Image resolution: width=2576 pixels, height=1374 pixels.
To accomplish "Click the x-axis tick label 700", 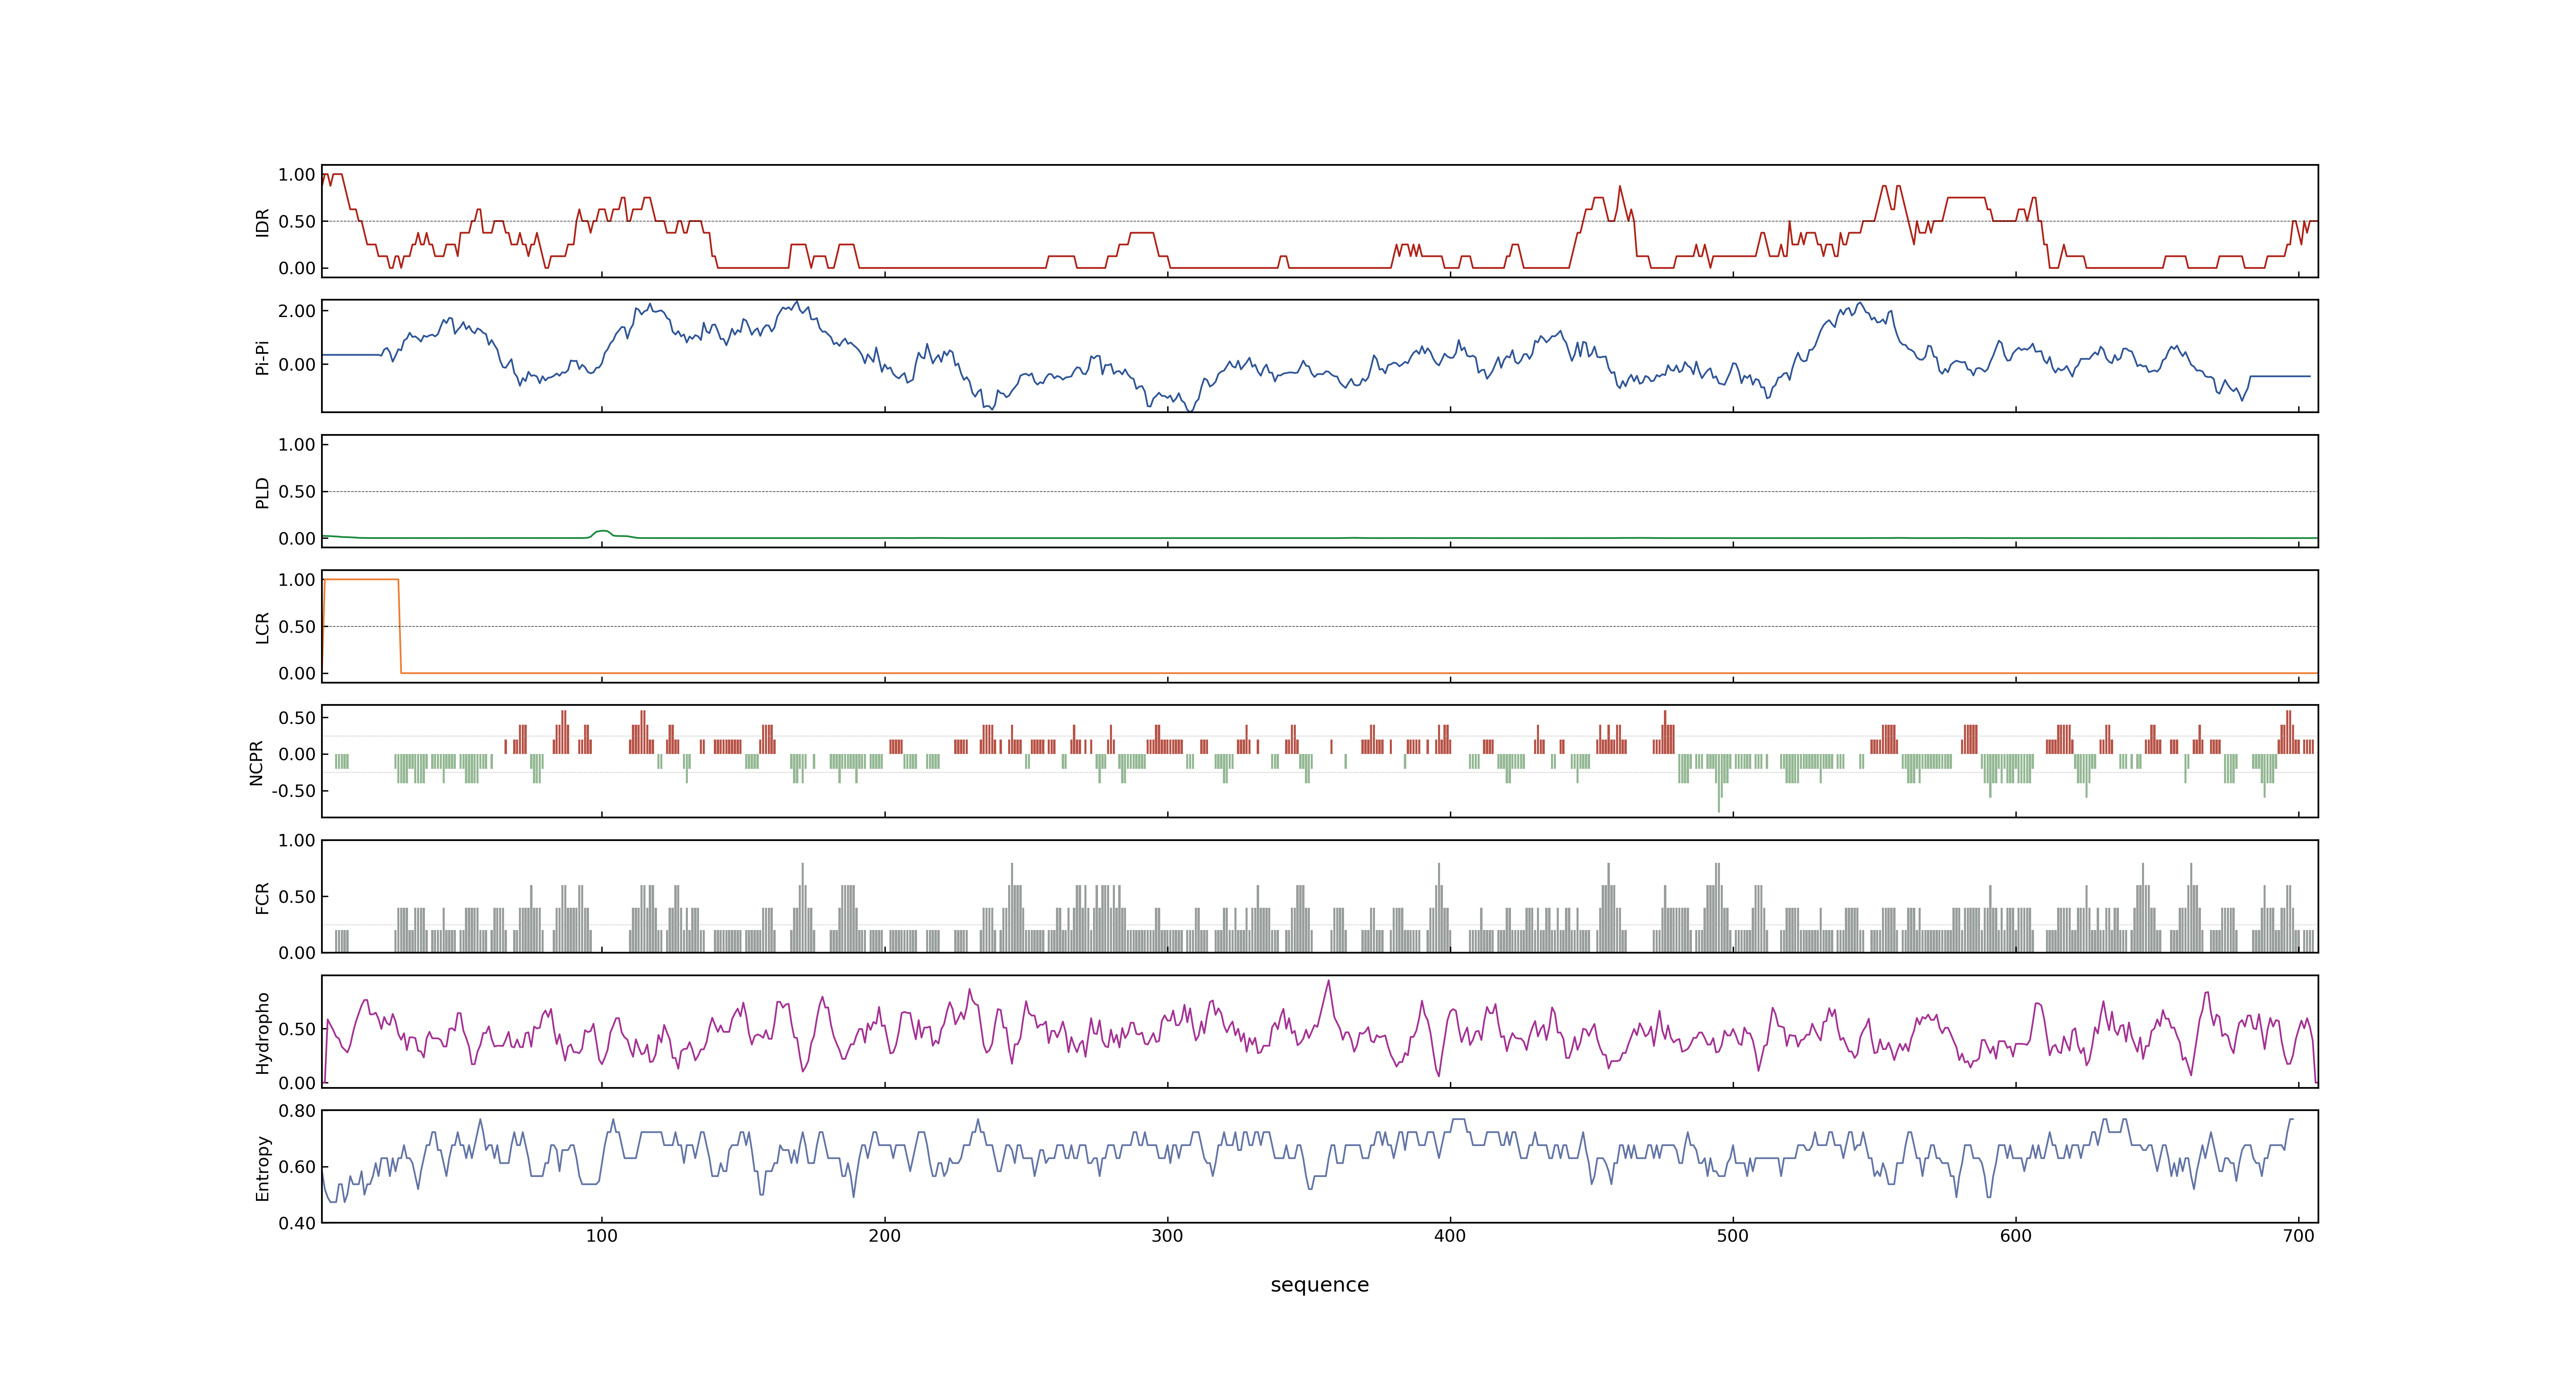I will click(x=2299, y=1236).
